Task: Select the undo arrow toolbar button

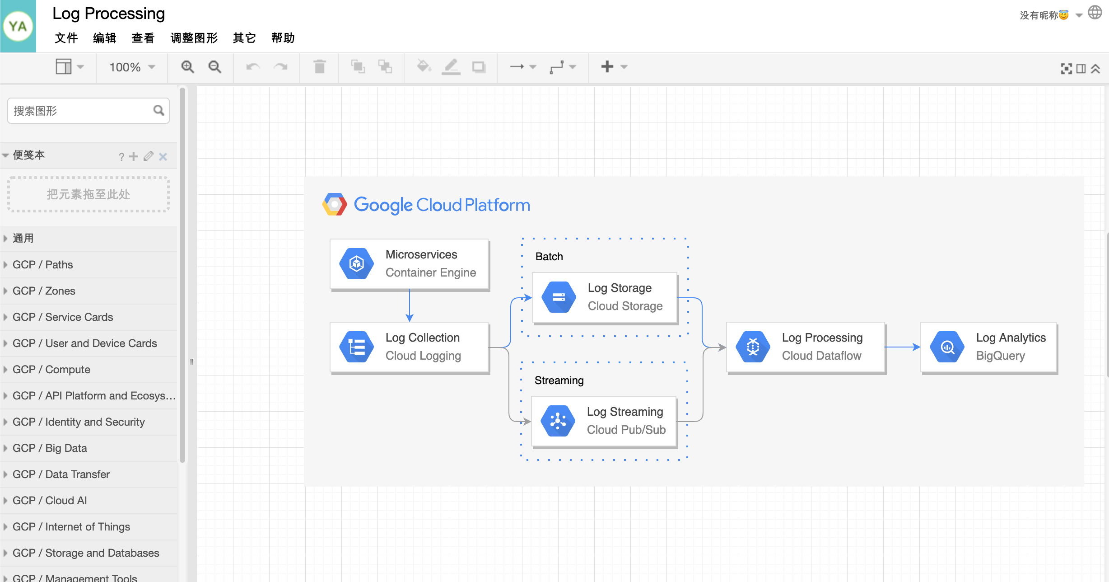Action: [x=253, y=67]
